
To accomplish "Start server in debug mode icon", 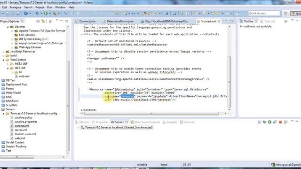I will pos(264,122).
